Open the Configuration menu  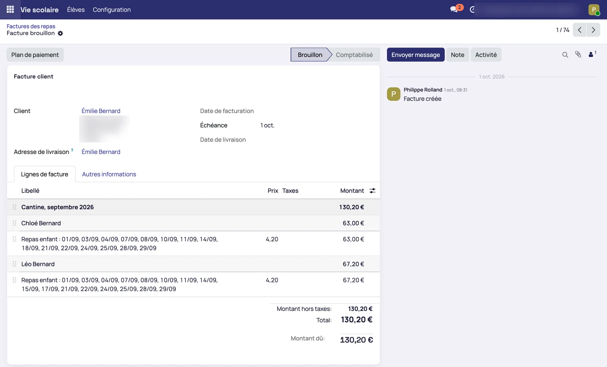point(112,9)
